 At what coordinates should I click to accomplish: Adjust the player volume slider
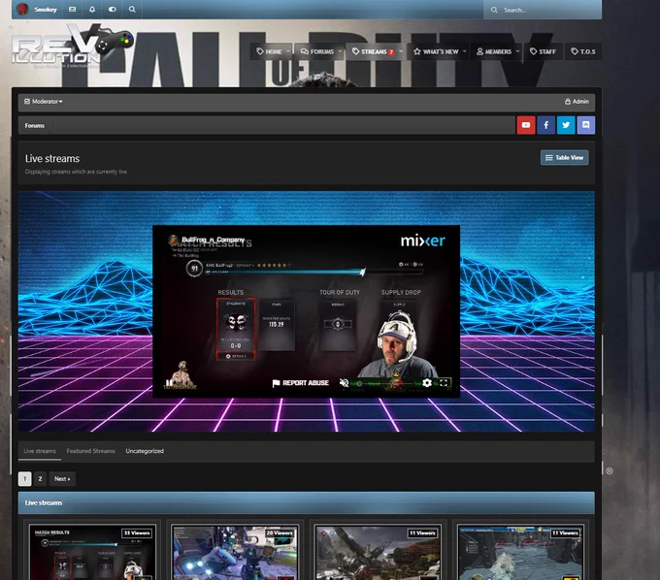[386, 383]
